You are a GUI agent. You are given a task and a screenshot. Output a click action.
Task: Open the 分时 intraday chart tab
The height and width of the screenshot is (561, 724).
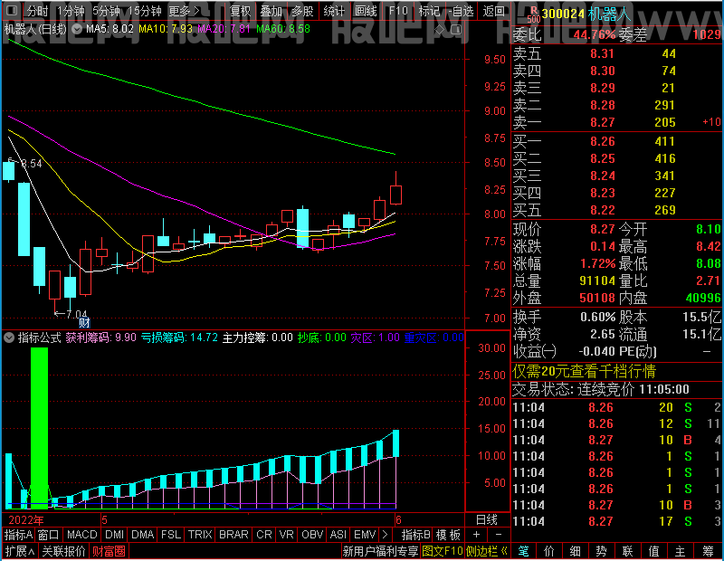click(37, 11)
